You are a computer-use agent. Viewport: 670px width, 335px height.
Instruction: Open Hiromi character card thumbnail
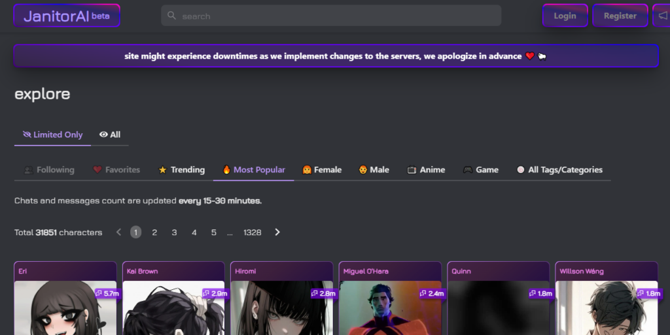pos(281,310)
